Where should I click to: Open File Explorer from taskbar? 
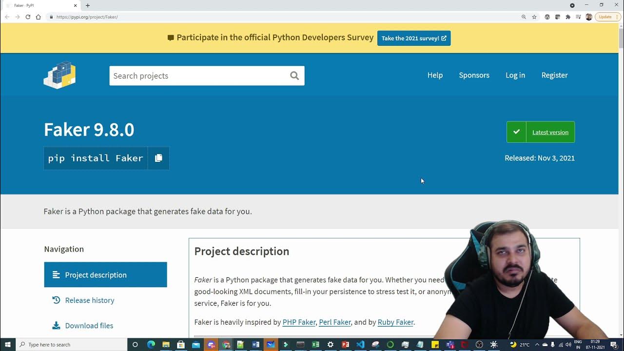[166, 345]
